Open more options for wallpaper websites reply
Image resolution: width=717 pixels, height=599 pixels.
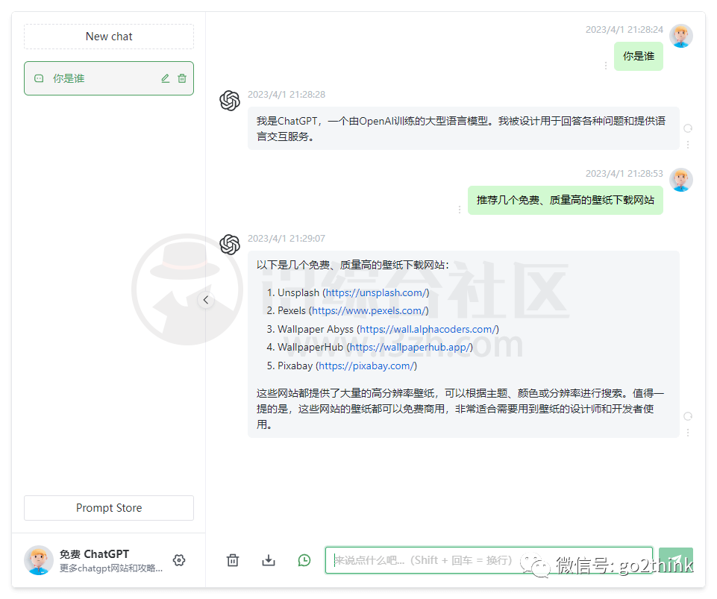(x=688, y=433)
